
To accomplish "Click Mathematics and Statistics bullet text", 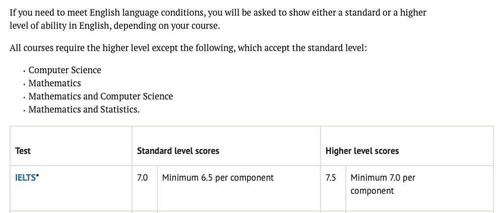I will tap(84, 110).
